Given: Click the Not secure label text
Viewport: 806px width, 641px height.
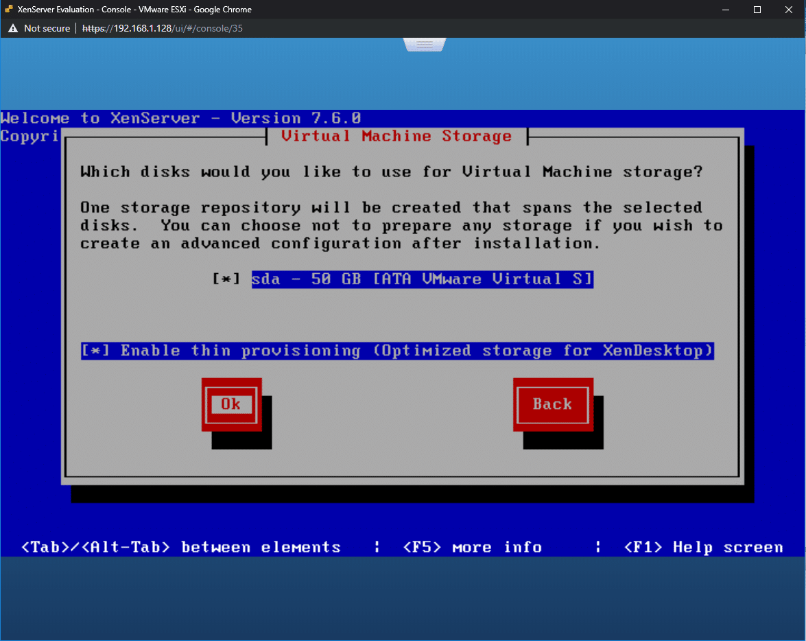Looking at the screenshot, I should click(47, 28).
